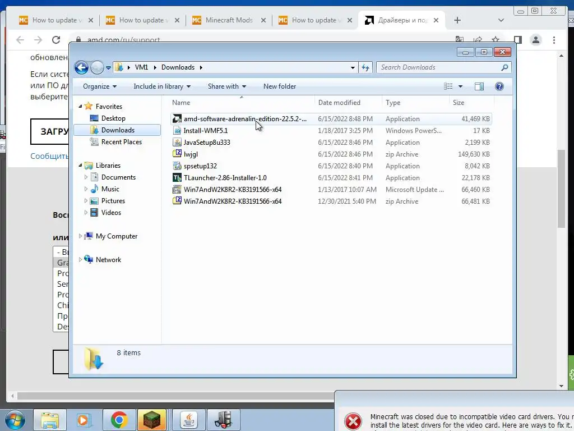This screenshot has width=574, height=431.
Task: Select the TLauncher-2.86-Installer icon
Action: (177, 178)
